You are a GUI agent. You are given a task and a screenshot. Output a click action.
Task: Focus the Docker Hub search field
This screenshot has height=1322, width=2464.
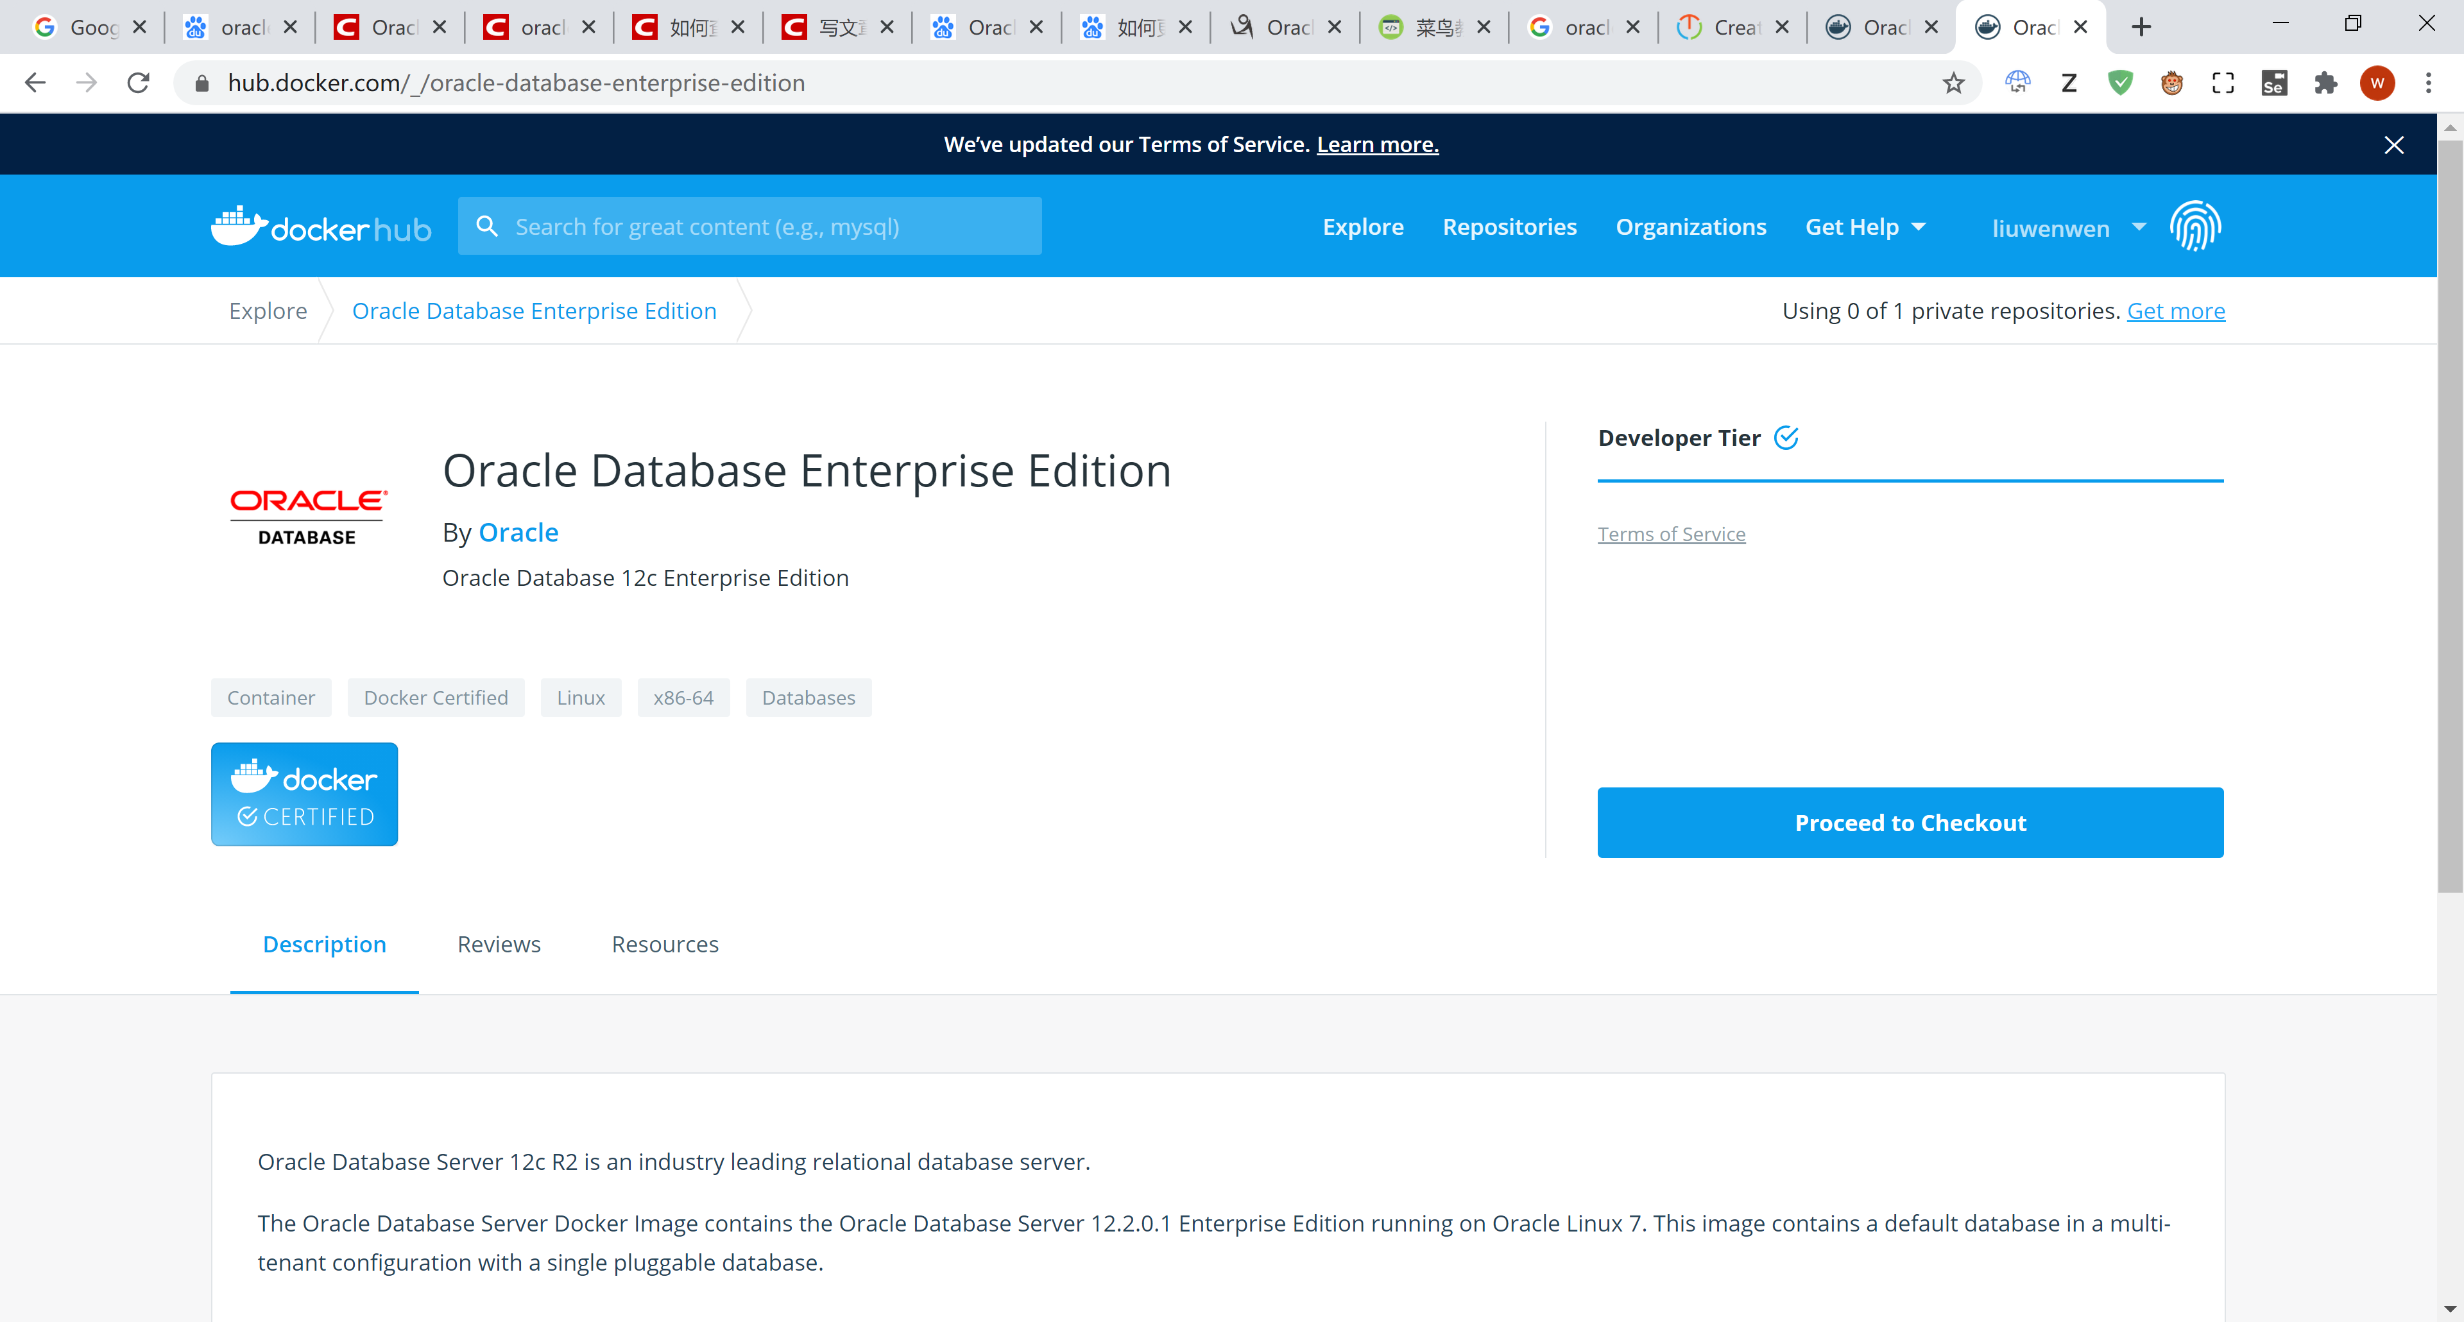coord(750,226)
